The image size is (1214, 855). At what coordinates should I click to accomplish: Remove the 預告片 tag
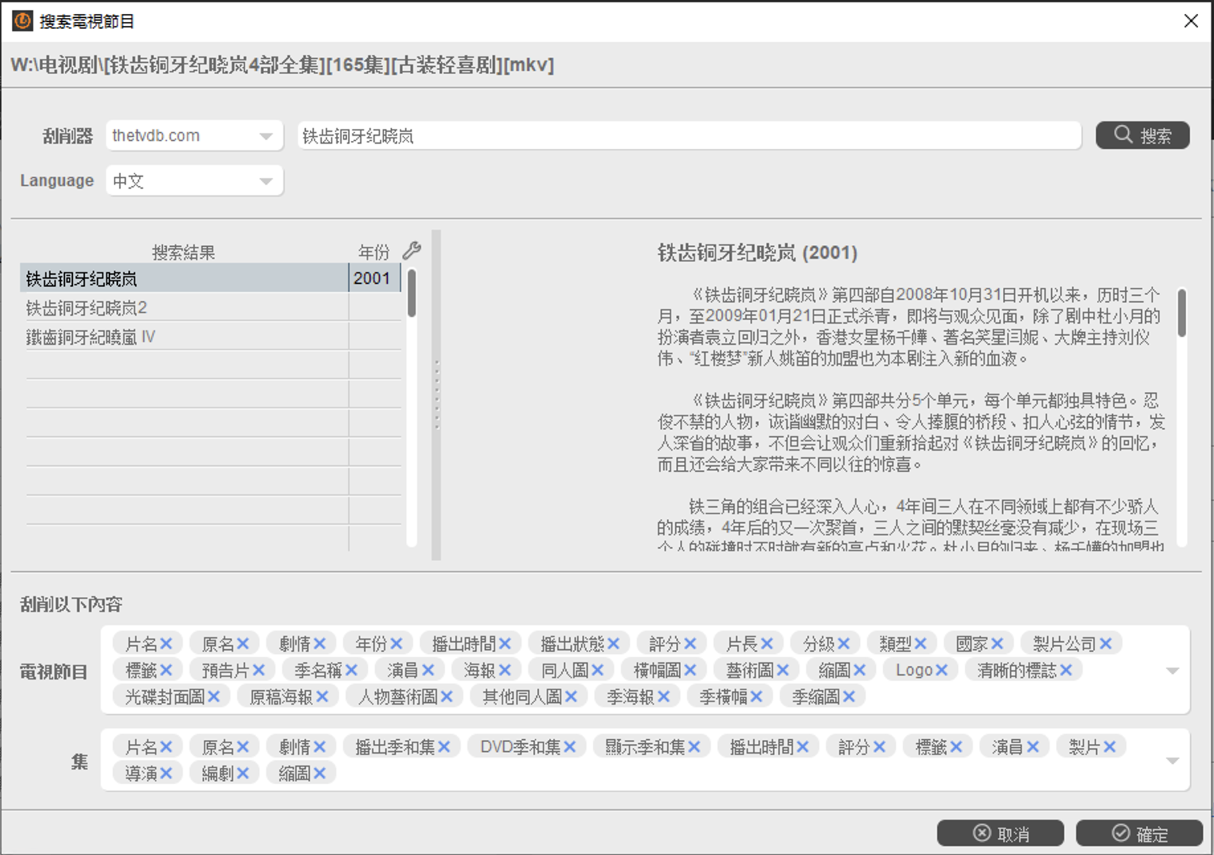click(259, 670)
